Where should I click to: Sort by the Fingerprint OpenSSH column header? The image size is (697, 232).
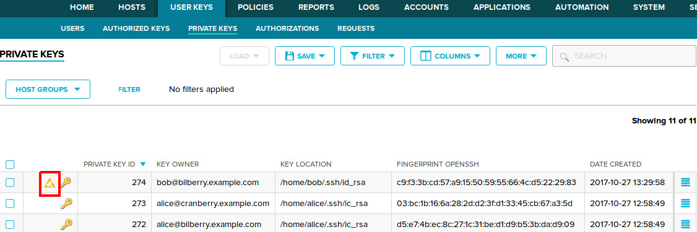438,164
